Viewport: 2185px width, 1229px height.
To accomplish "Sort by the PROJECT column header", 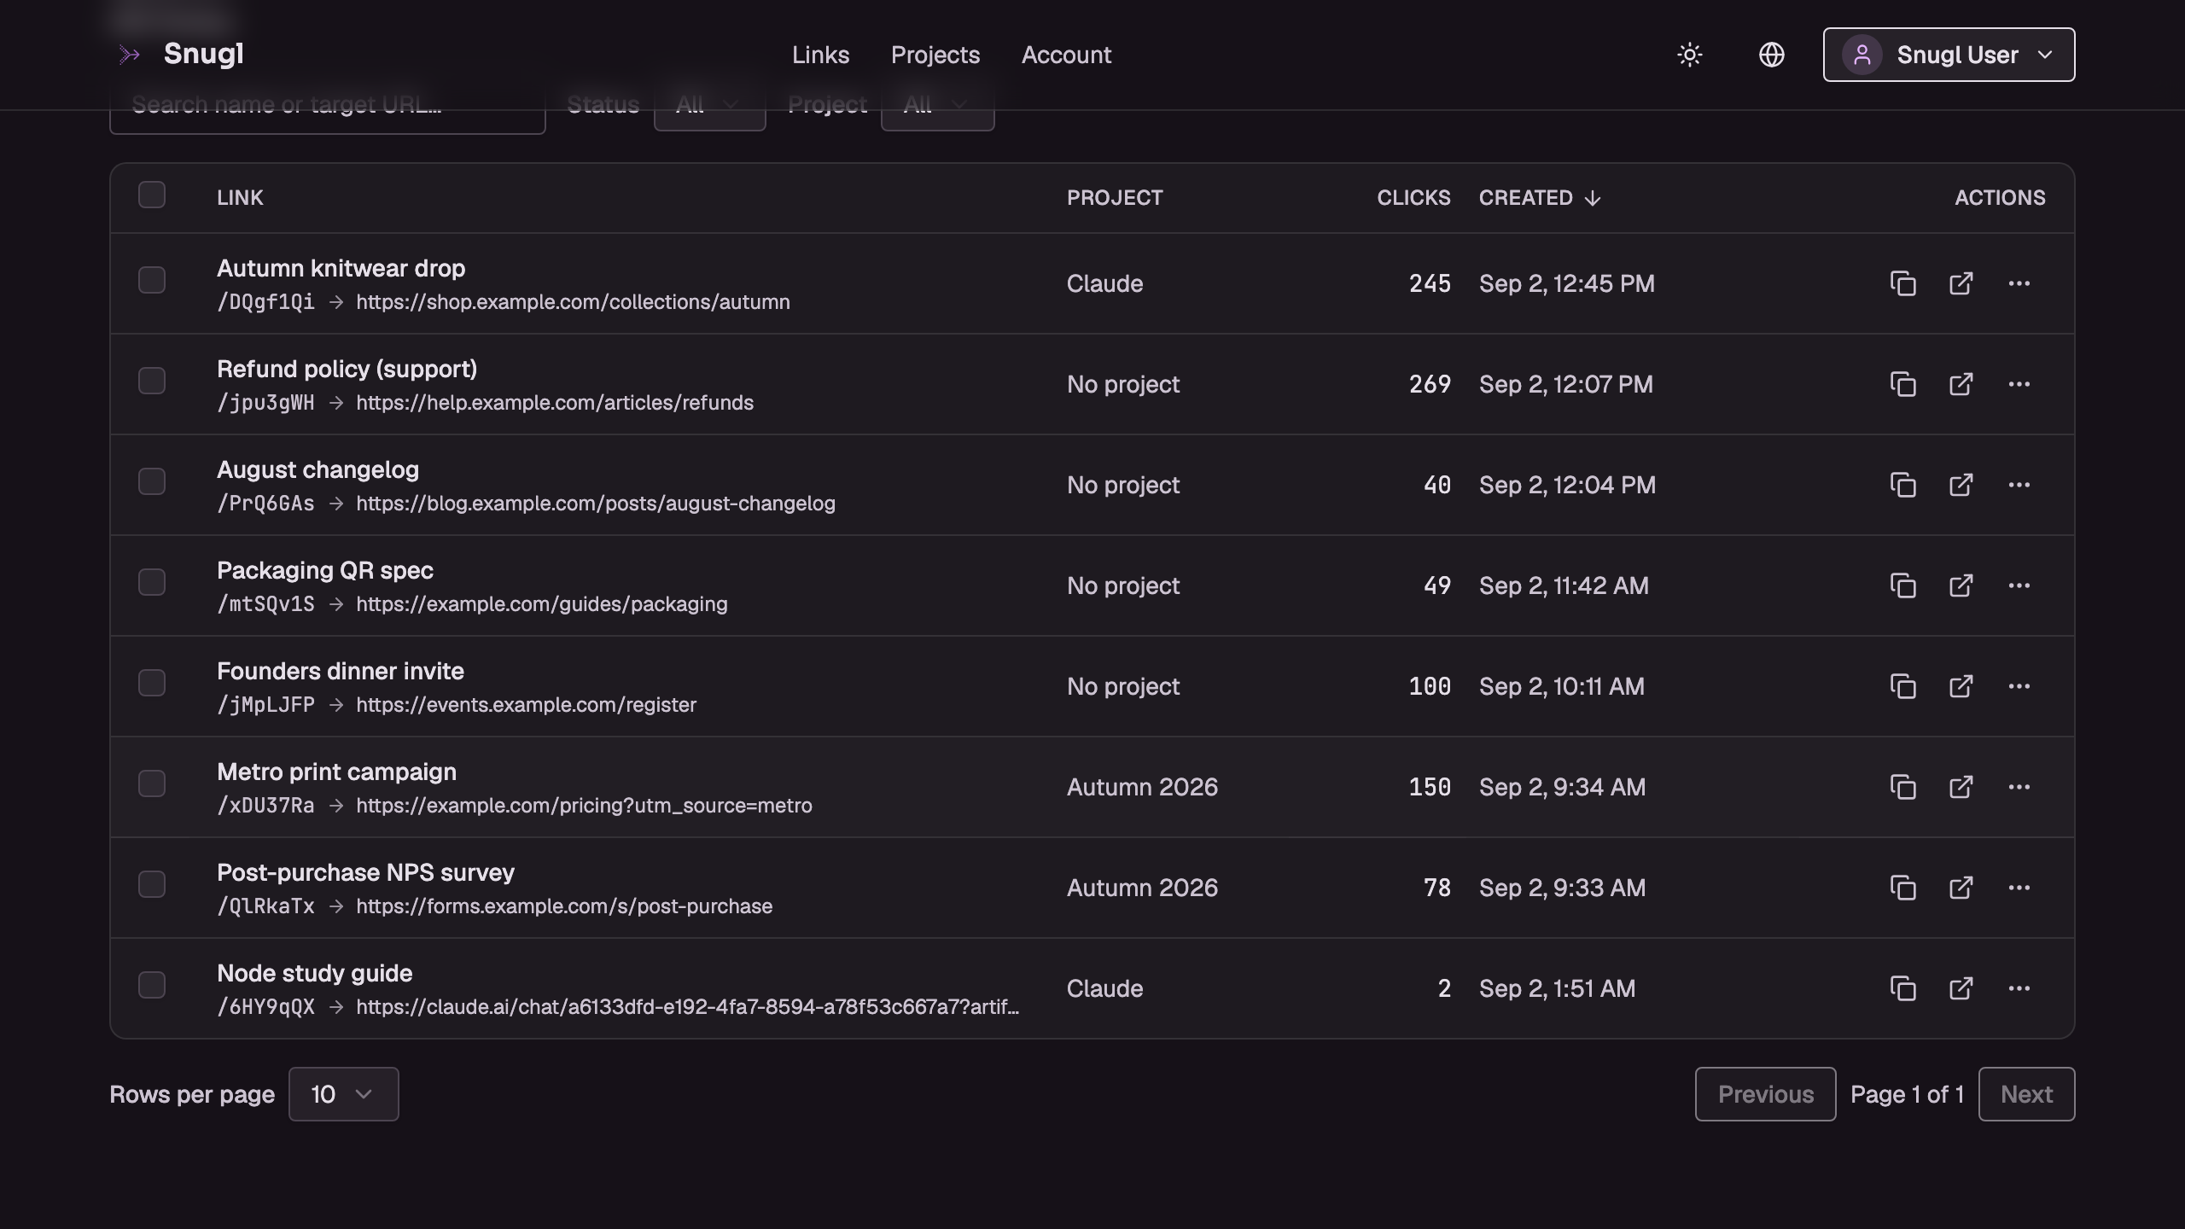I will tap(1115, 198).
